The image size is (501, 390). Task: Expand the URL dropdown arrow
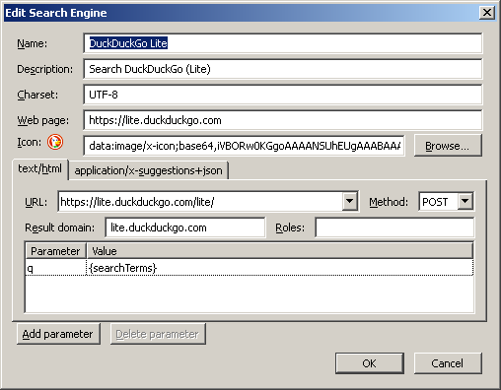(350, 202)
